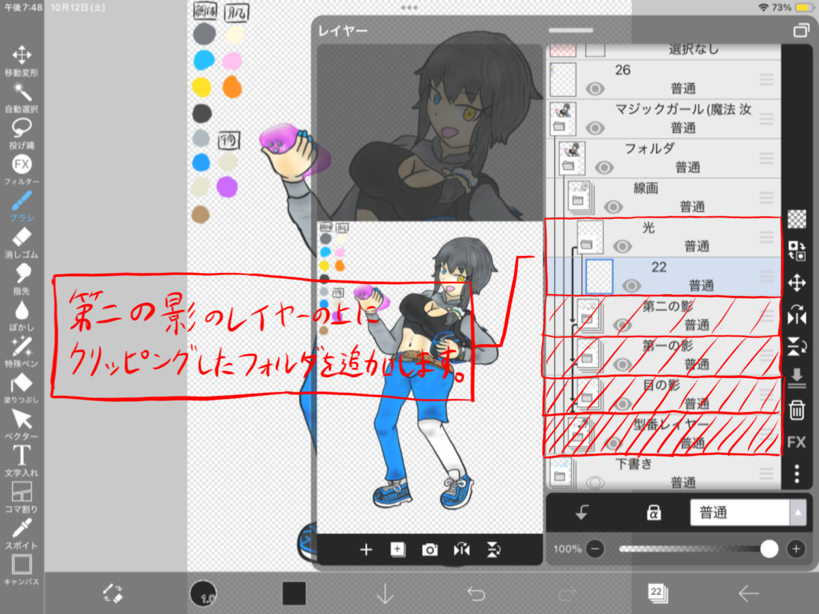
Task: Show the 下書き folder with its eye
Action: [596, 483]
